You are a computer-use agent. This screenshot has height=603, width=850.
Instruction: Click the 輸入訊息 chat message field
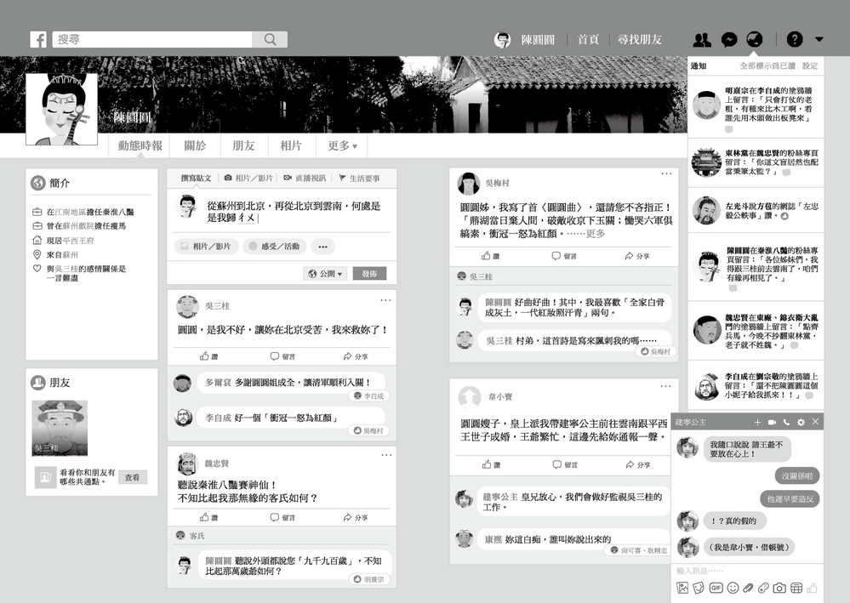click(747, 571)
